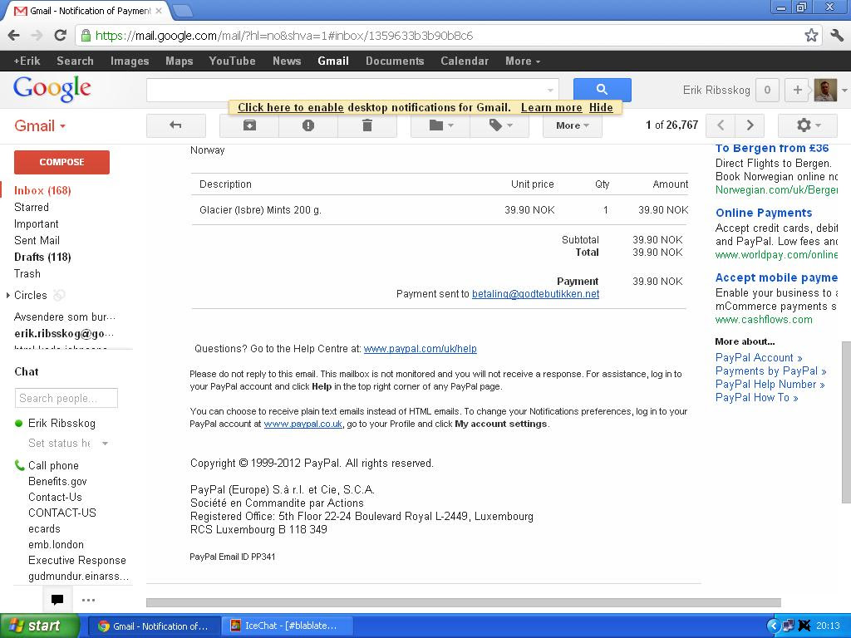Screen dimensions: 851x638
Task: Click the vertical scrollbar thumb
Action: (x=845, y=422)
